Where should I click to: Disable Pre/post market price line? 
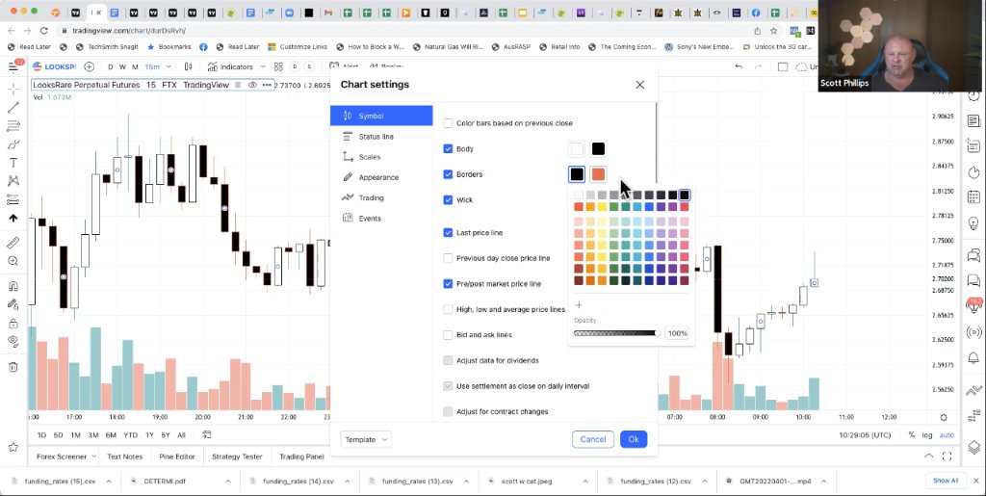coord(448,283)
